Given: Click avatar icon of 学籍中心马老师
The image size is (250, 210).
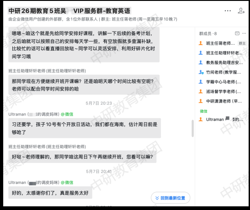Looking at the screenshot, I should pos(201,82).
